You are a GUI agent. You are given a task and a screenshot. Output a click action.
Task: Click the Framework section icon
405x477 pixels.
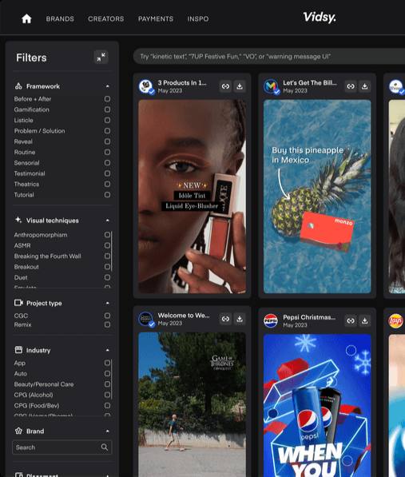click(18, 86)
